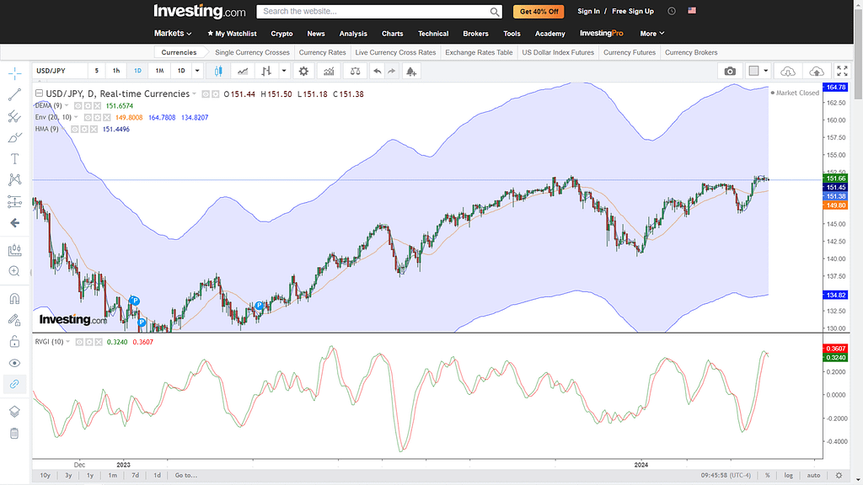This screenshot has width=863, height=485.
Task: Select the text annotation tool
Action: pyautogui.click(x=14, y=158)
